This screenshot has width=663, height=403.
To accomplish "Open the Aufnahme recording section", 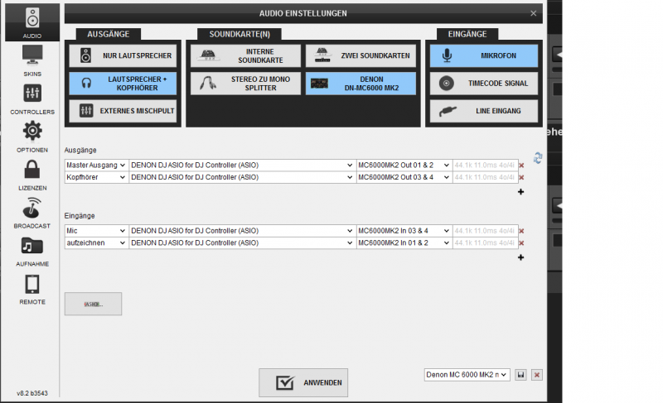I will [x=32, y=250].
